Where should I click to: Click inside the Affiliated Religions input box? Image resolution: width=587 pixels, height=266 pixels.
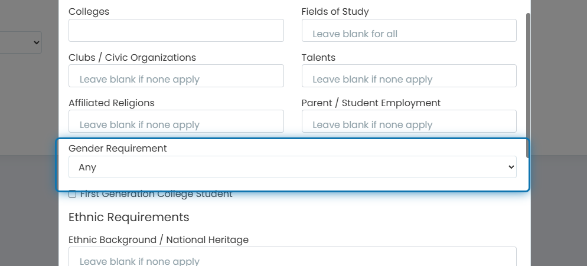click(x=176, y=121)
